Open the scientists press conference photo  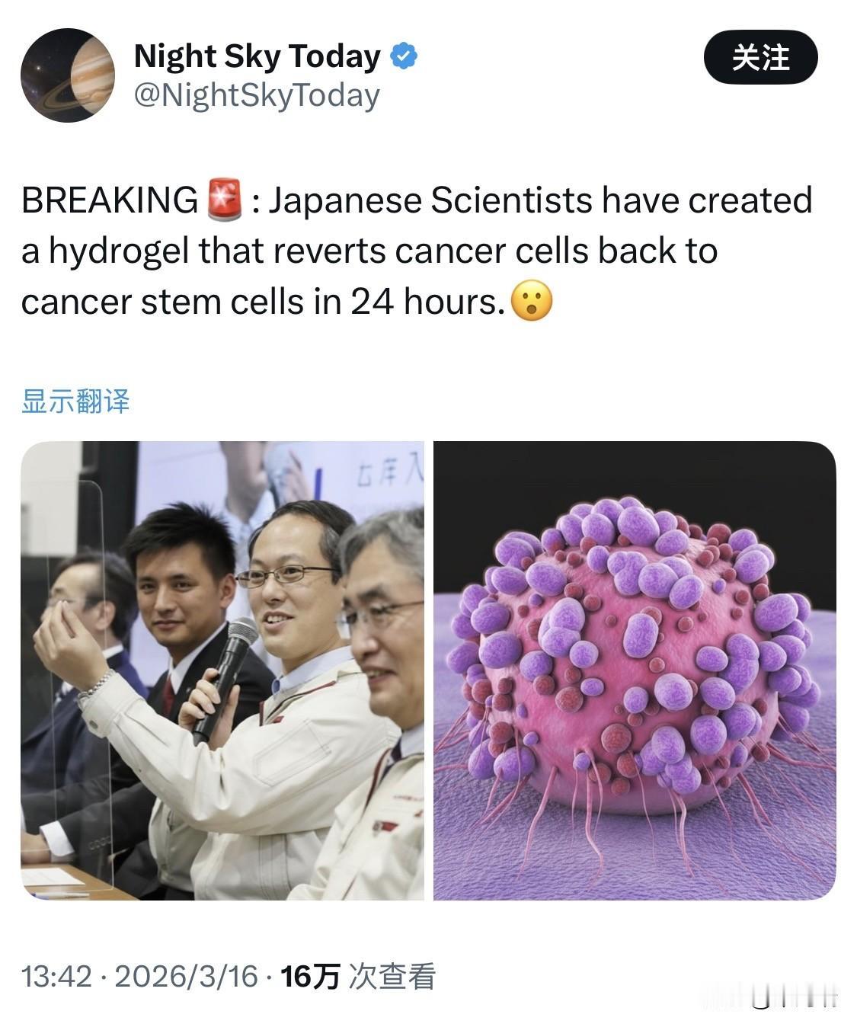click(x=222, y=670)
